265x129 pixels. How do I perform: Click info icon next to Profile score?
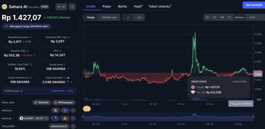point(21,91)
